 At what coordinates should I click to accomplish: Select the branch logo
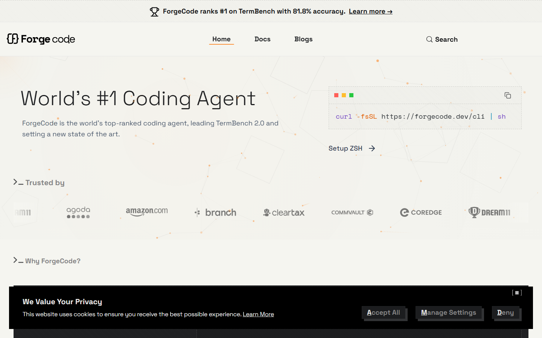tap(215, 212)
